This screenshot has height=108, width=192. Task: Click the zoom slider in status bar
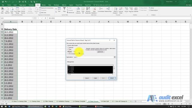click(x=181, y=104)
